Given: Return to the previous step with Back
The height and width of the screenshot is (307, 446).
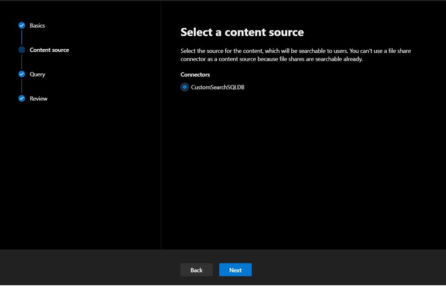Looking at the screenshot, I should coord(196,270).
